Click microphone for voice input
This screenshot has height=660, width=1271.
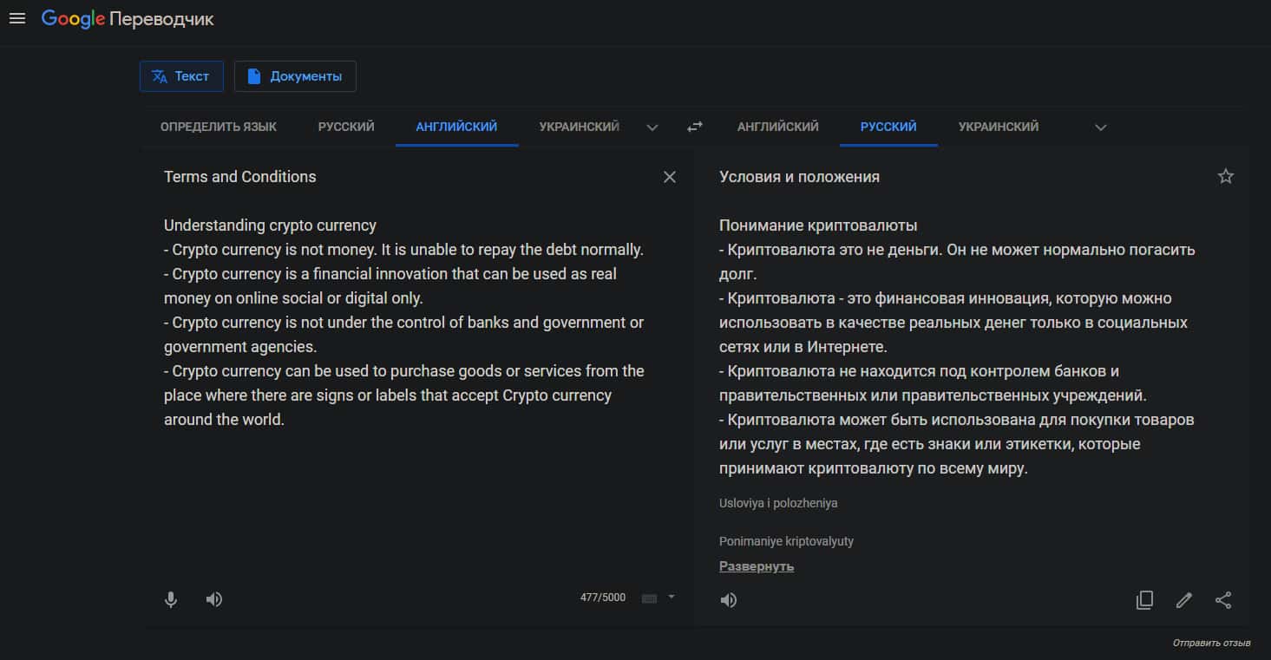click(x=171, y=599)
